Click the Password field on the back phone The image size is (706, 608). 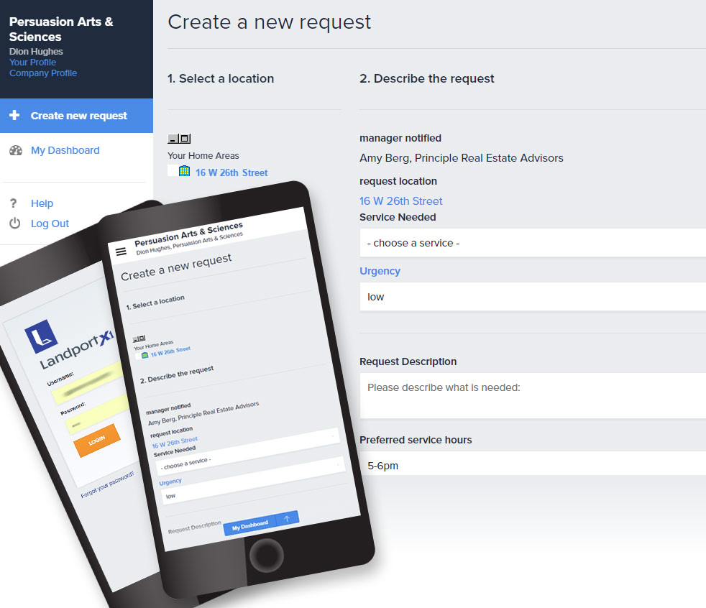[97, 414]
